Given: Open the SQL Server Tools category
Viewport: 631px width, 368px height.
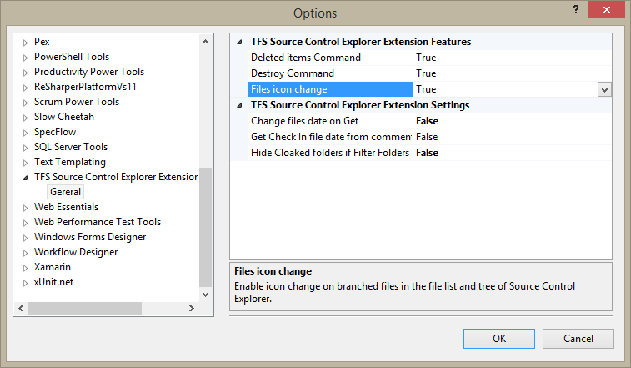Looking at the screenshot, I should coord(70,147).
